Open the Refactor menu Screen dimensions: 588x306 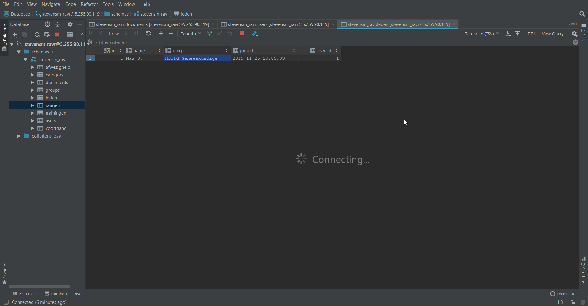89,4
